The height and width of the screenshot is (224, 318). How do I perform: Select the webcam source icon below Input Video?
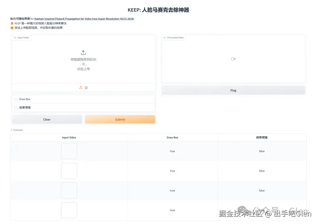pyautogui.click(x=86, y=87)
